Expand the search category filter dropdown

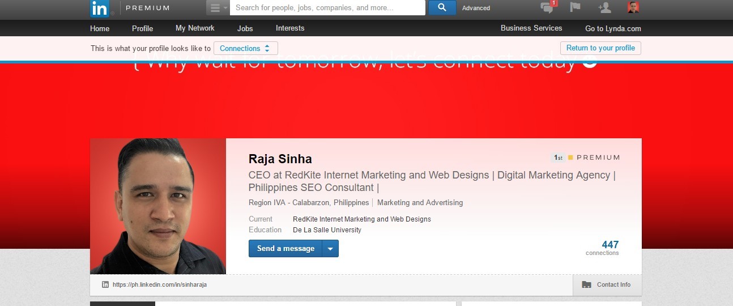pyautogui.click(x=218, y=8)
